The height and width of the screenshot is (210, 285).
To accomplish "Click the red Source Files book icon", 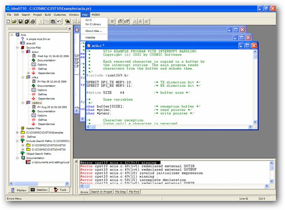I will (x=23, y=47).
